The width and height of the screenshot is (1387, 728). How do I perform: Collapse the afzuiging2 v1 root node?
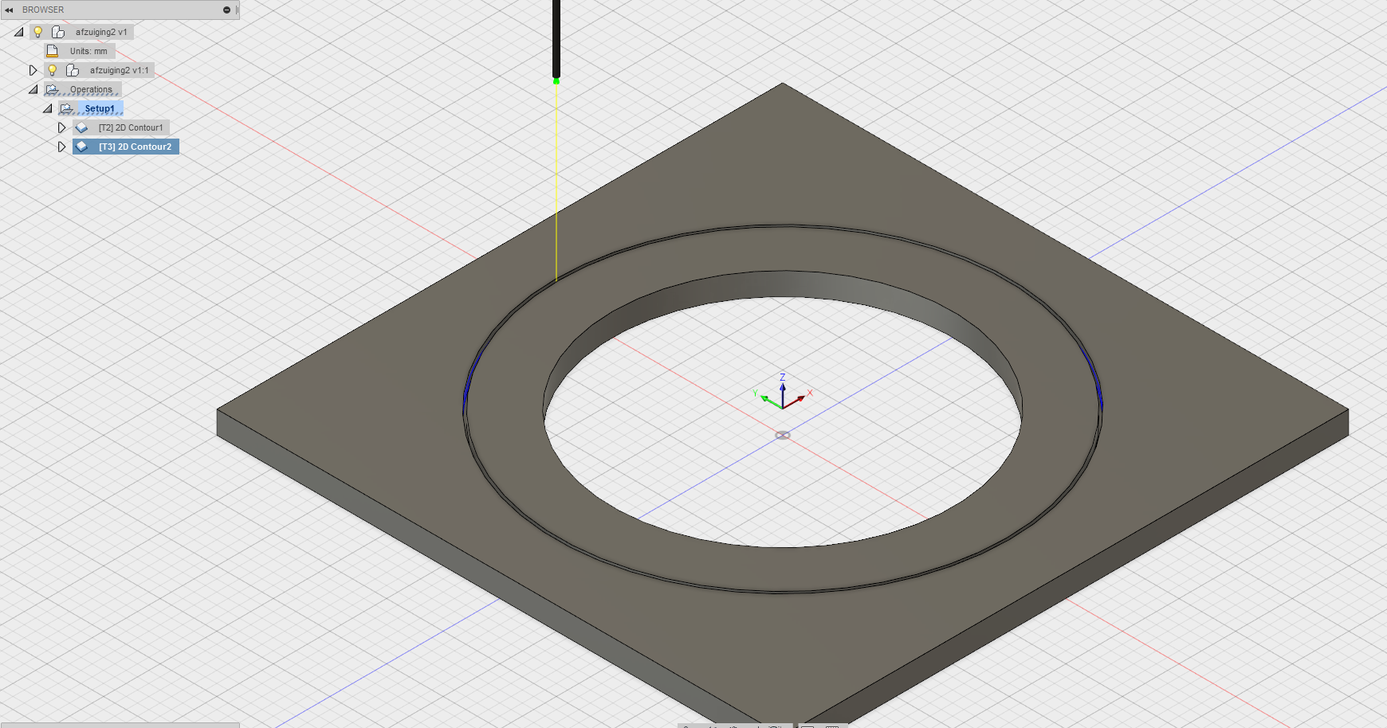click(x=19, y=32)
